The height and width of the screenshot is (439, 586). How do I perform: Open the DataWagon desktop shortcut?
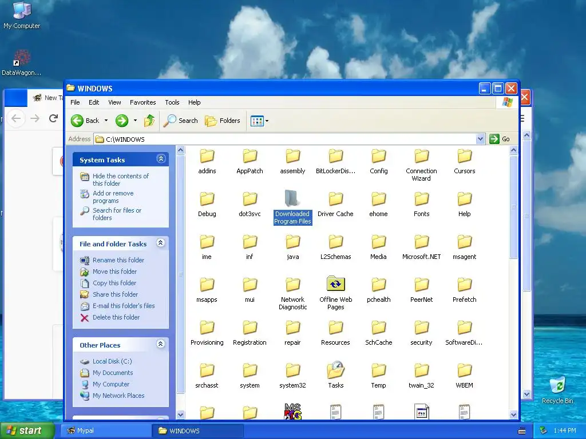[x=22, y=63]
